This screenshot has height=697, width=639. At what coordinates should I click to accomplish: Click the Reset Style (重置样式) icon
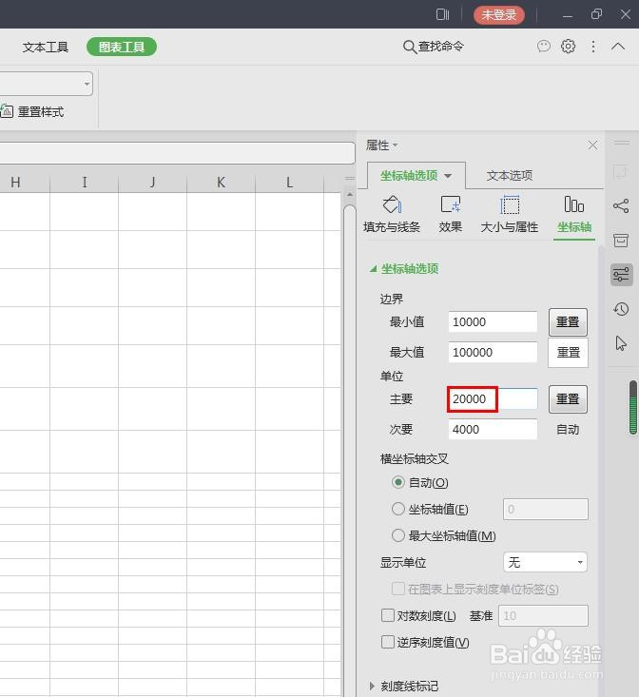pos(7,111)
